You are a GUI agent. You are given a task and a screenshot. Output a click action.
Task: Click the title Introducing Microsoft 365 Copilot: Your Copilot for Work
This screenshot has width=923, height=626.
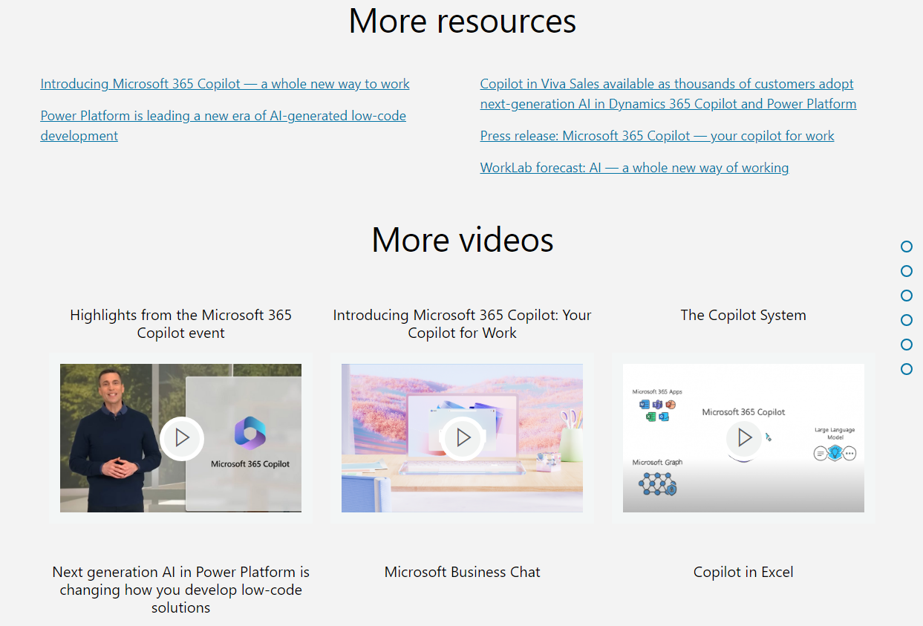(x=462, y=324)
